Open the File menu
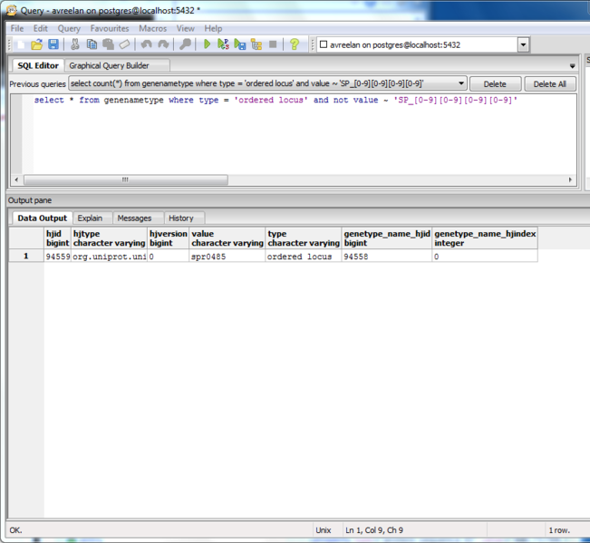Screen dimensions: 590x543 (x=17, y=29)
